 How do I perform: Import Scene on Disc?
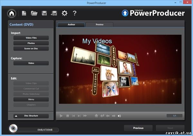pos(31,49)
